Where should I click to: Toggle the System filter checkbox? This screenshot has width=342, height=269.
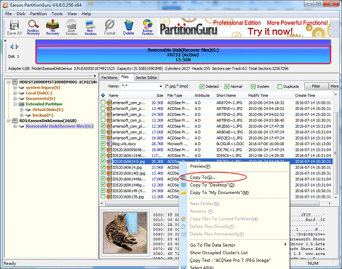point(253,86)
